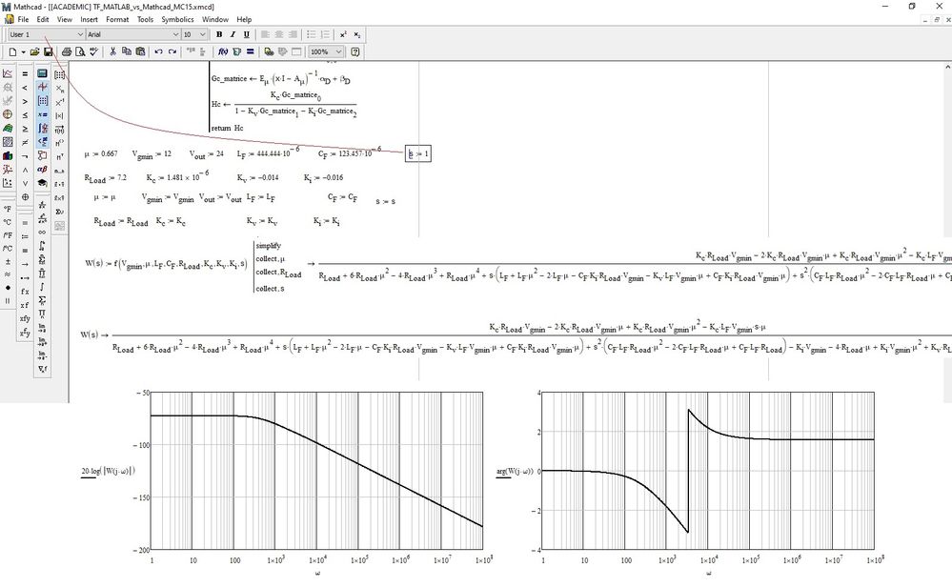Toggle bold text formatting

pos(219,34)
